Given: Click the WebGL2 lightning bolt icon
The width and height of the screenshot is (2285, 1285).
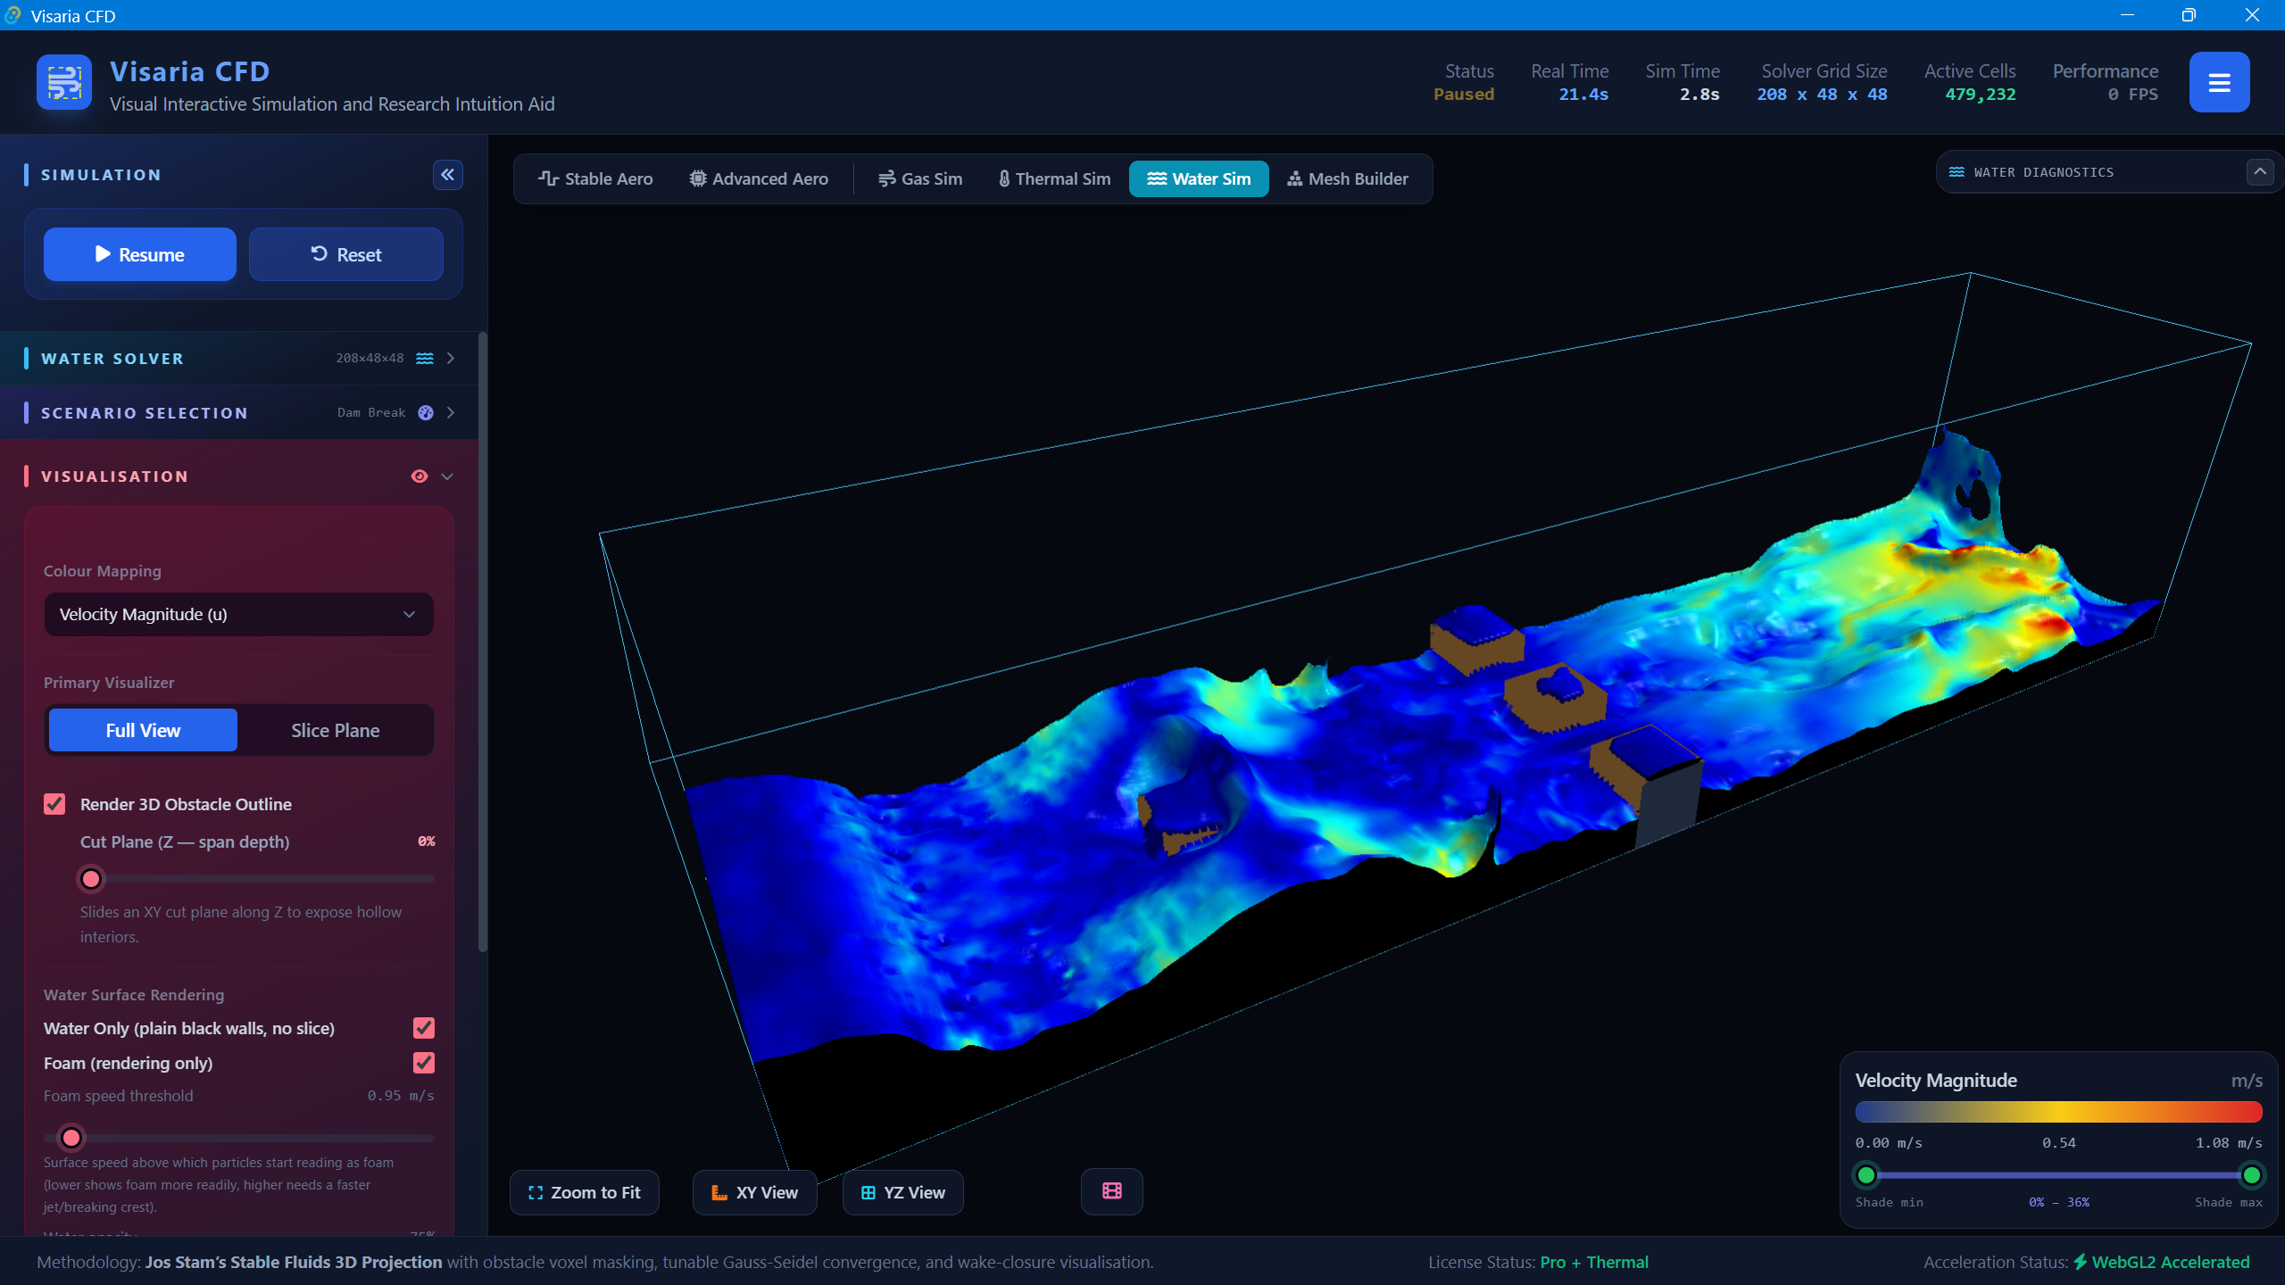Looking at the screenshot, I should pos(2081,1262).
